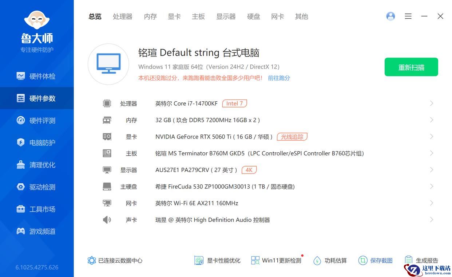Click the 光线追踪 badge
The width and height of the screenshot is (452, 277).
[x=292, y=137]
